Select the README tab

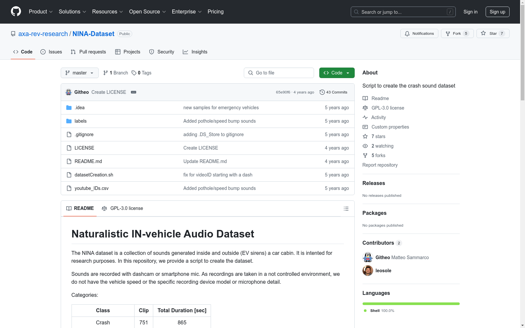coord(80,208)
